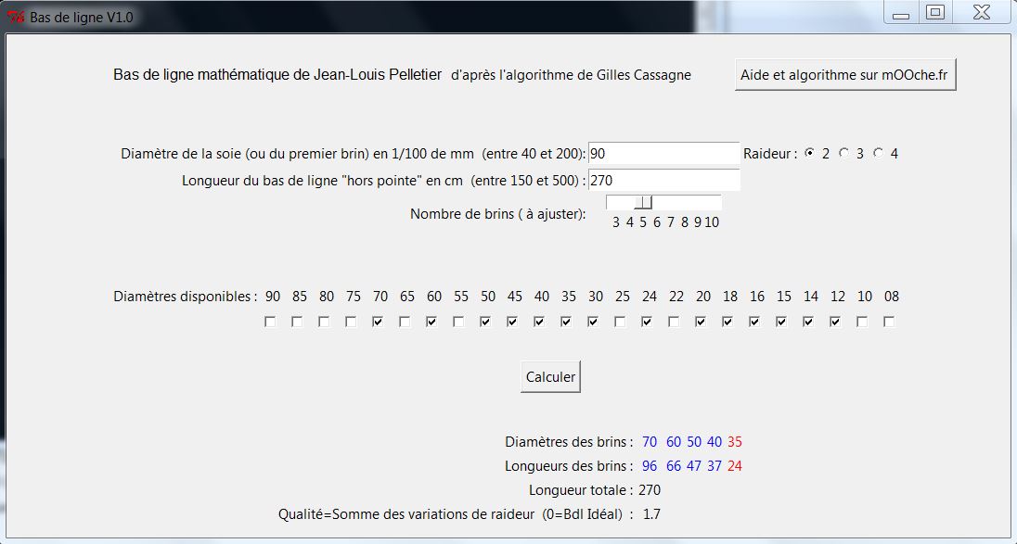Uncheck the diameter 45 checkbox
Image resolution: width=1017 pixels, height=544 pixels.
click(x=512, y=322)
